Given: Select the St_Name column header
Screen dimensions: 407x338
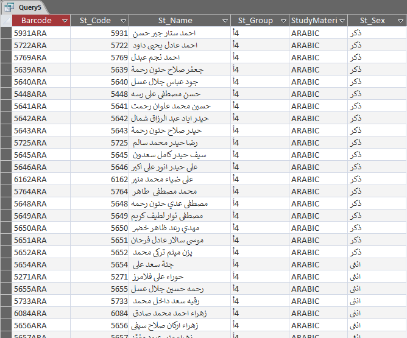Looking at the screenshot, I should pyautogui.click(x=180, y=21).
